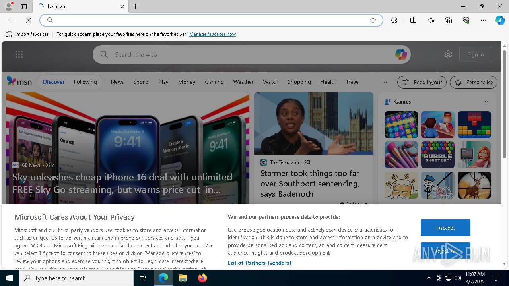Open the shiba dog game thumbnail

coord(401,185)
